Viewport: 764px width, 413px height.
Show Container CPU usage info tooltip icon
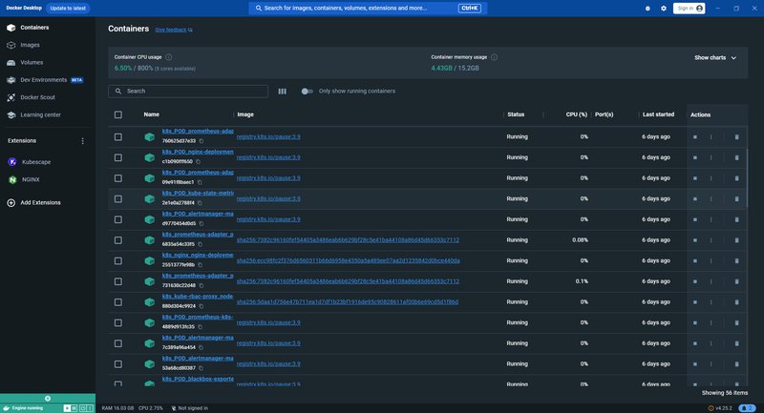pos(169,57)
